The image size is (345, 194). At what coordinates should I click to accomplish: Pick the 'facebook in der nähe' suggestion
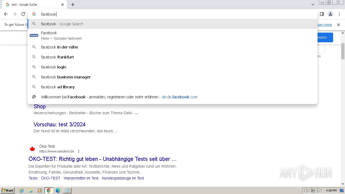(172, 47)
